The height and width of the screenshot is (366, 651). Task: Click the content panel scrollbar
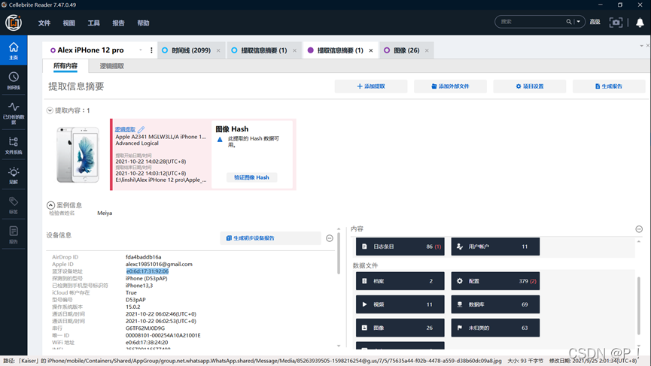[x=638, y=305]
